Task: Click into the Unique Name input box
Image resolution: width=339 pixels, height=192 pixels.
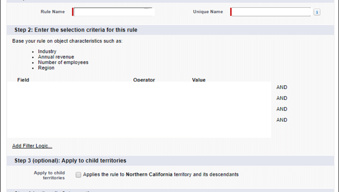Action: pos(271,12)
